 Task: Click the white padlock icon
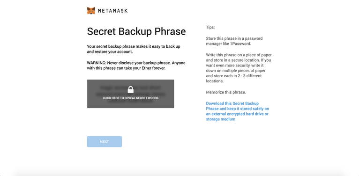[x=130, y=89]
